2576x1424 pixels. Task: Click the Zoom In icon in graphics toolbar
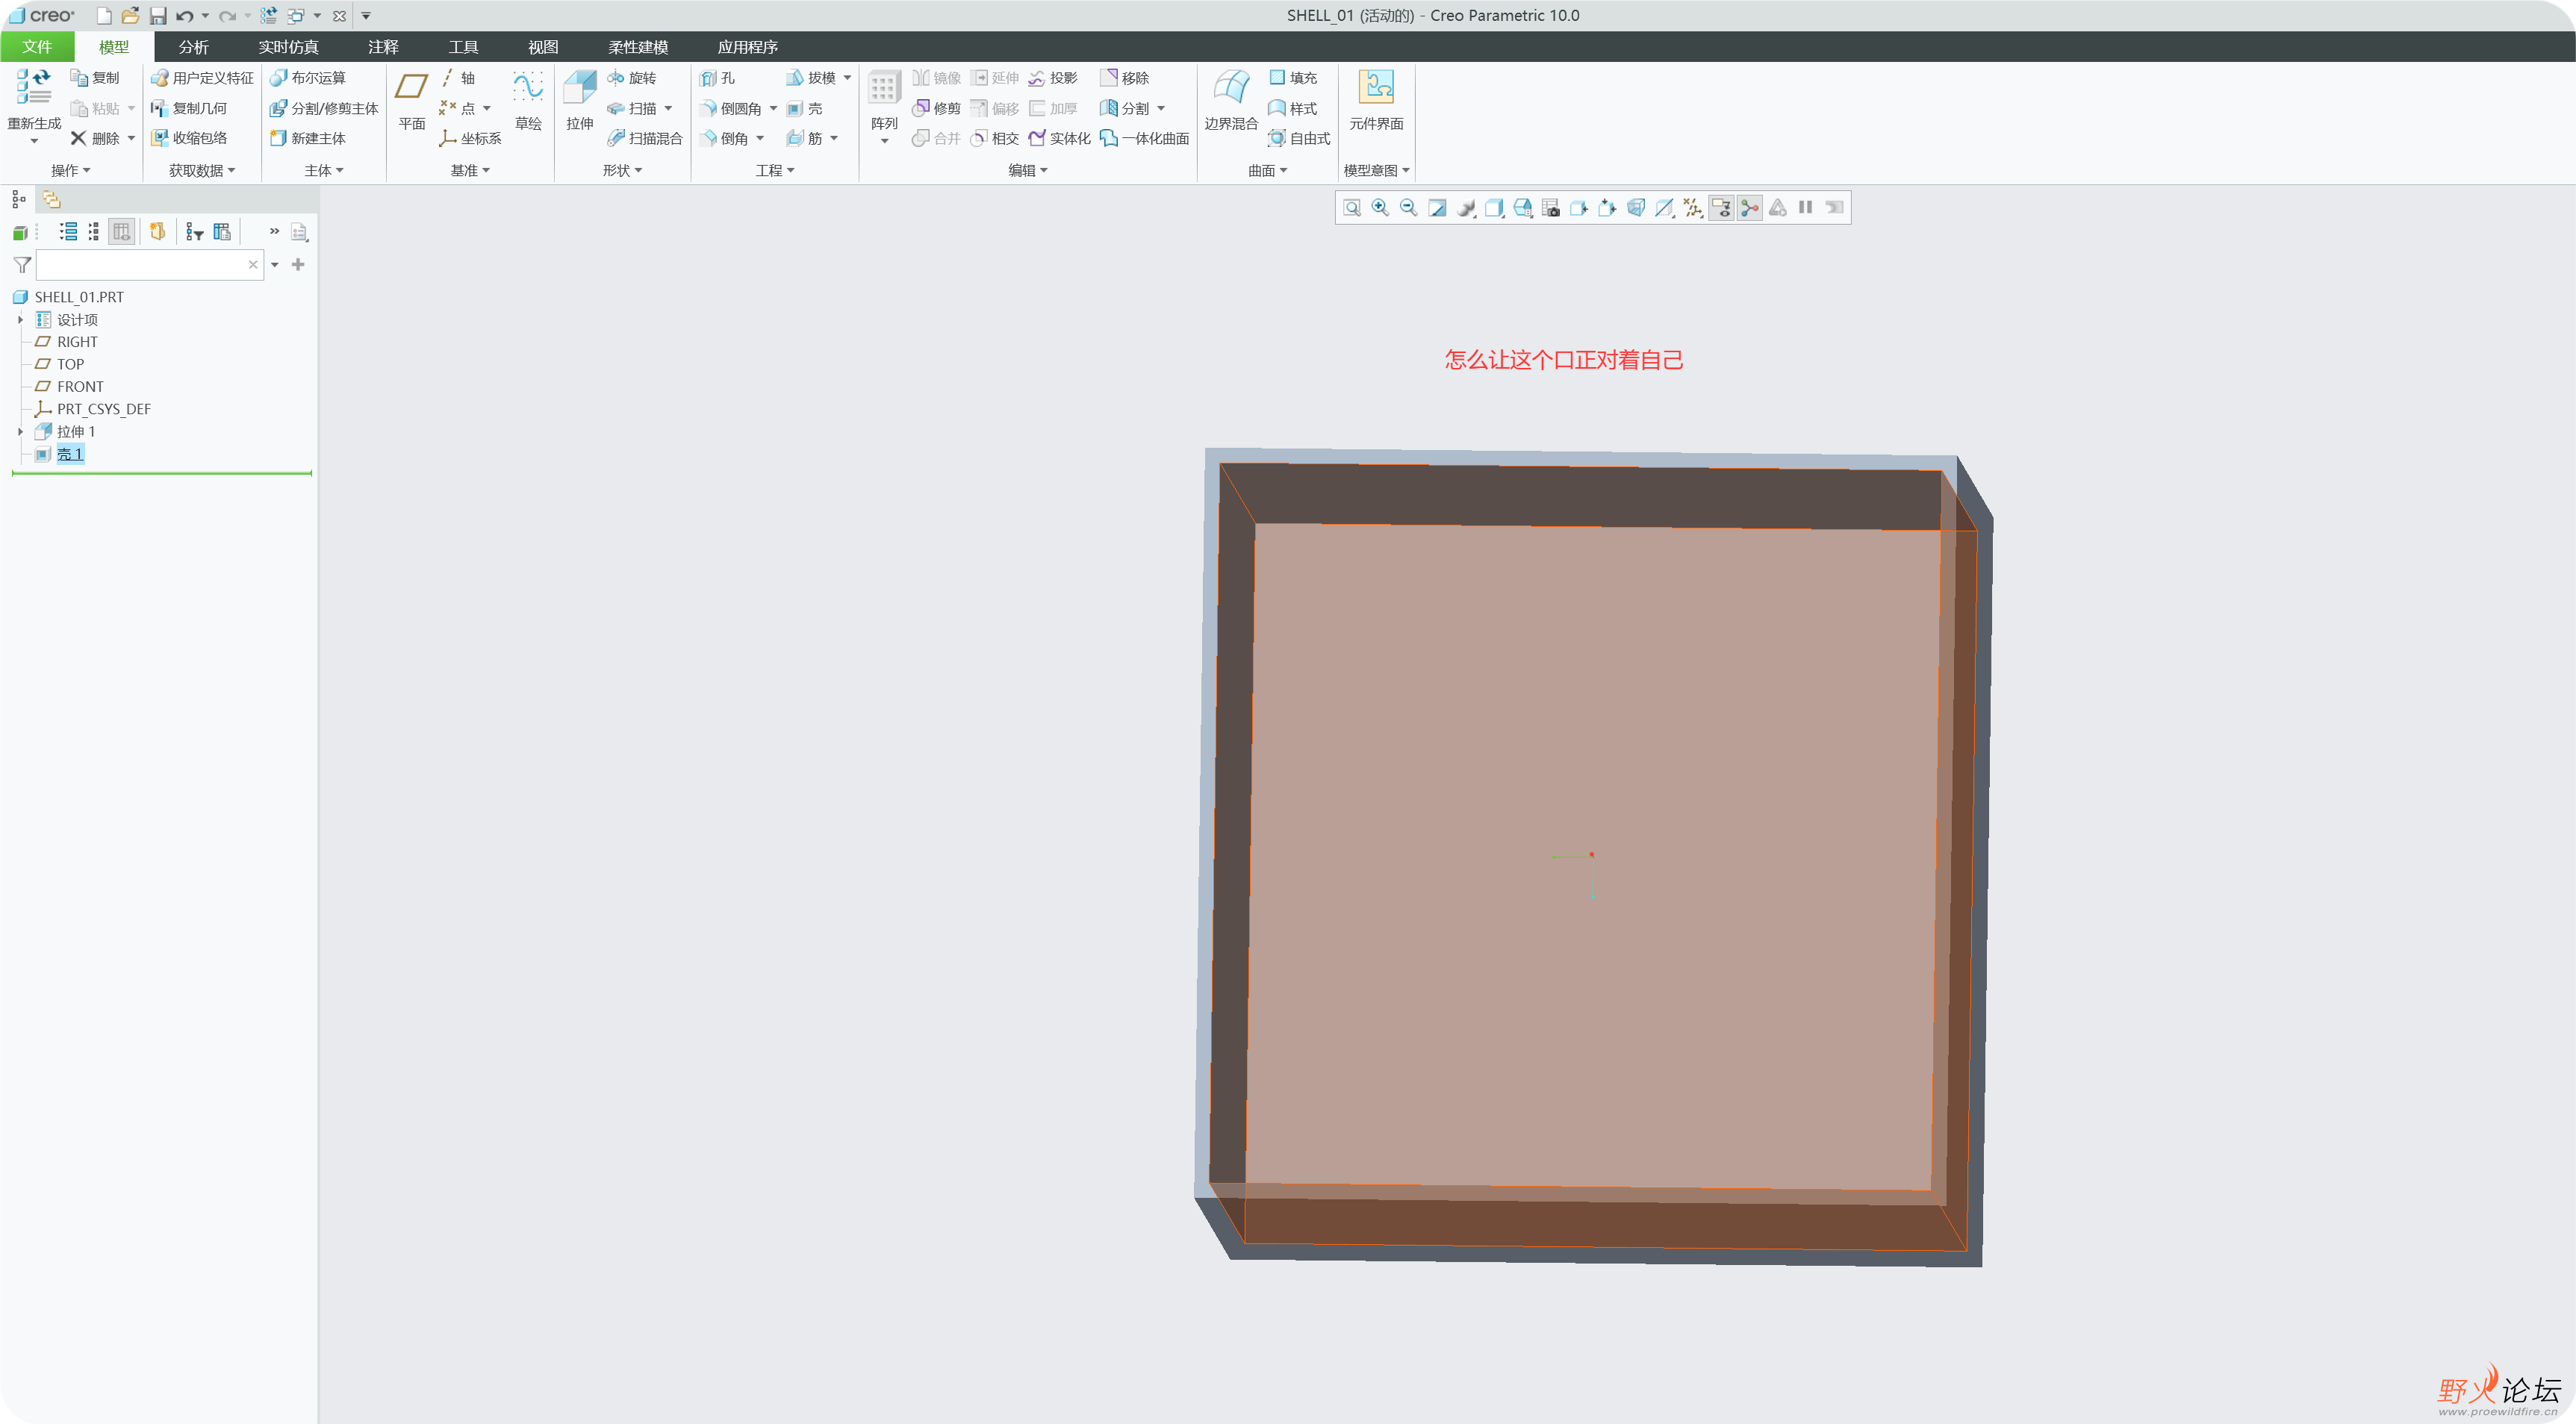coord(1380,208)
